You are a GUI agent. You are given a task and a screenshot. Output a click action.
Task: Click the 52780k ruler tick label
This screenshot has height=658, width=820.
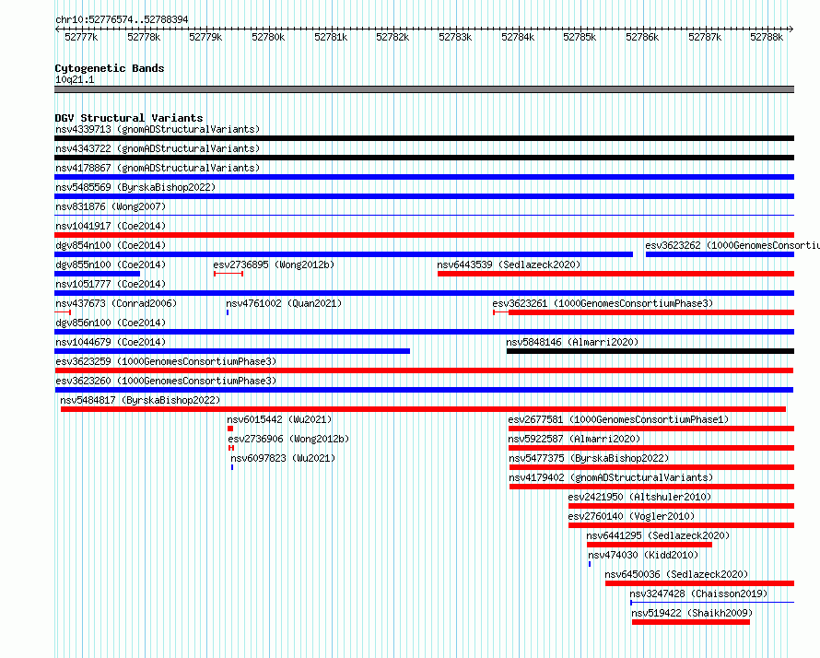(x=268, y=37)
